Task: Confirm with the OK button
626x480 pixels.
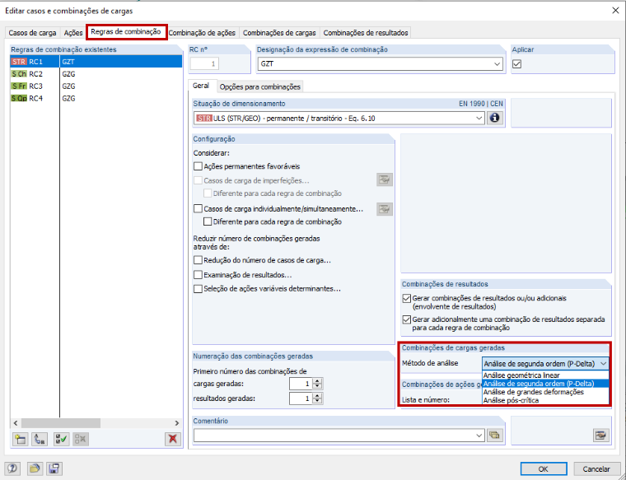Action: 544,468
